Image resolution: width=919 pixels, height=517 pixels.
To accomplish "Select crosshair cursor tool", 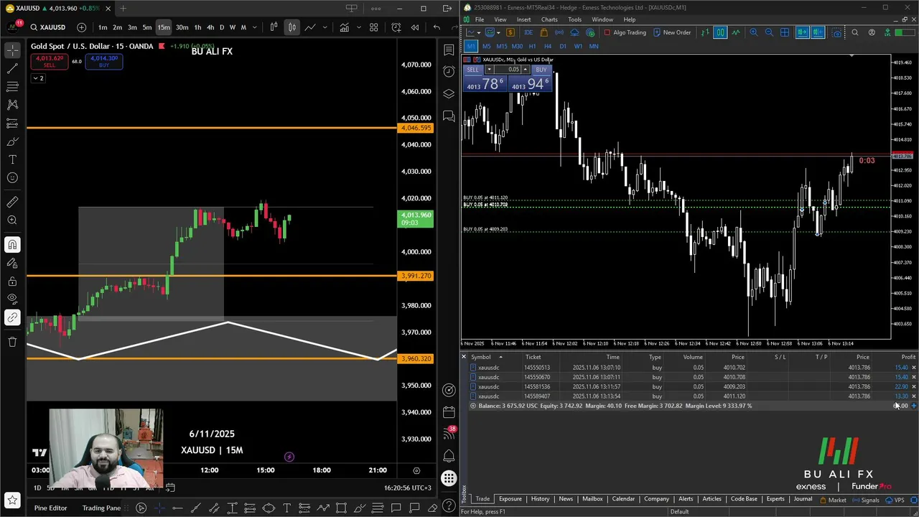I will point(12,50).
